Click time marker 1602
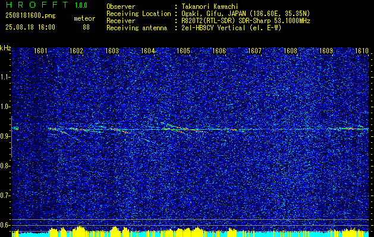The image size is (374, 237). point(76,51)
